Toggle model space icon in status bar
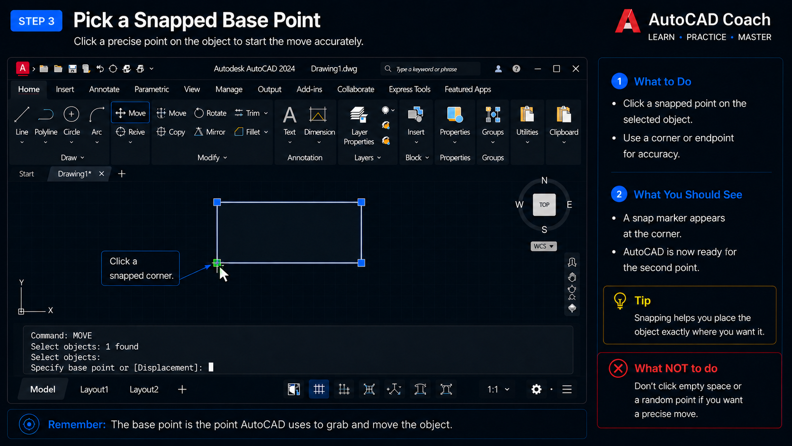Viewport: 792px width, 446px height. pos(294,389)
